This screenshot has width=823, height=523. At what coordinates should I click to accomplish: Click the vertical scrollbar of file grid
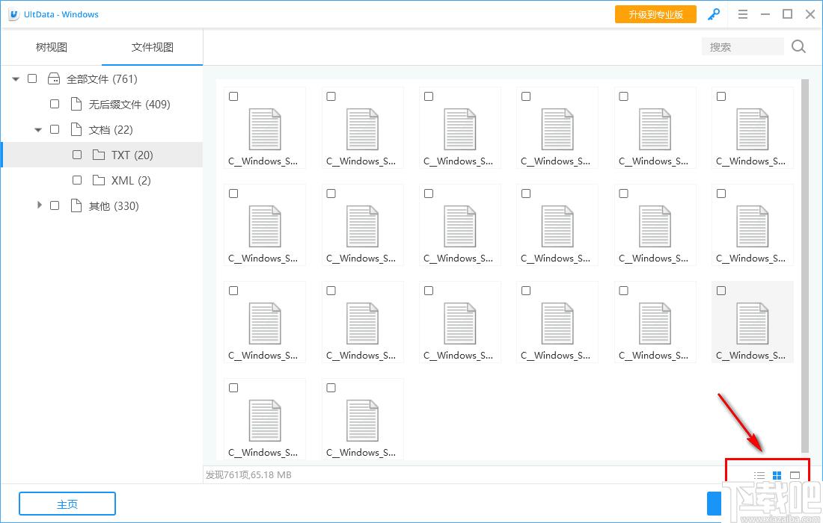804,266
